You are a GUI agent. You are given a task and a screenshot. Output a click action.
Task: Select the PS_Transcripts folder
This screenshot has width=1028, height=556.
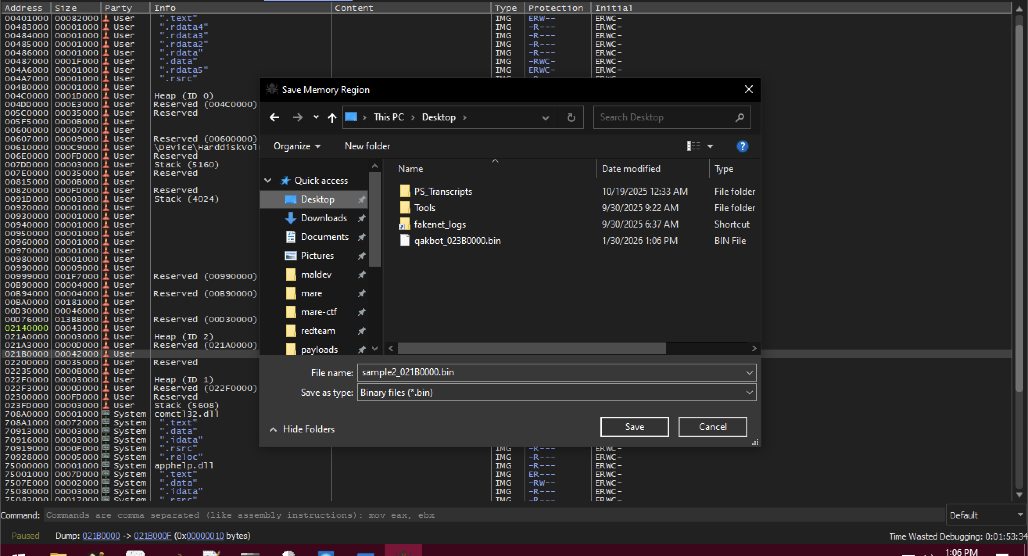tap(443, 191)
